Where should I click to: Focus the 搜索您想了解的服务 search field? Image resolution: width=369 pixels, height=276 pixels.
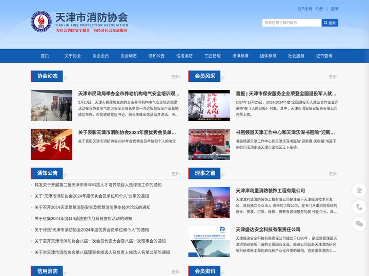(292, 23)
